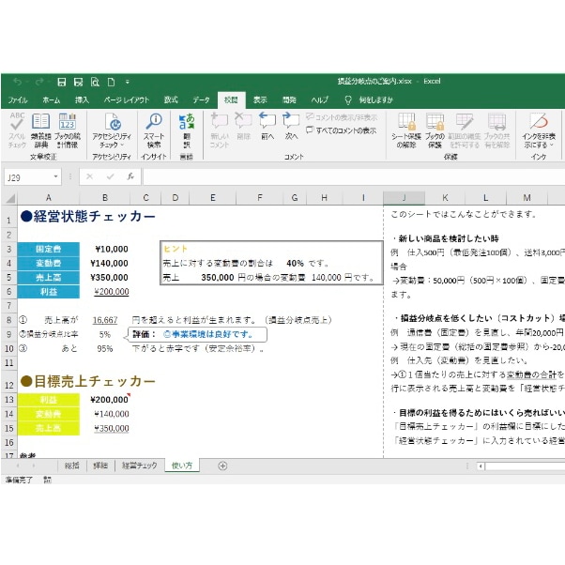Viewport: 565px width, 565px height.
Task: Go to Previous comment (前へ)
Action: click(x=267, y=126)
